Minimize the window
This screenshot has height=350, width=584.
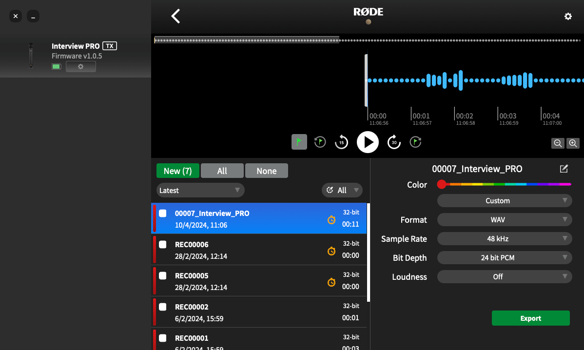click(33, 17)
